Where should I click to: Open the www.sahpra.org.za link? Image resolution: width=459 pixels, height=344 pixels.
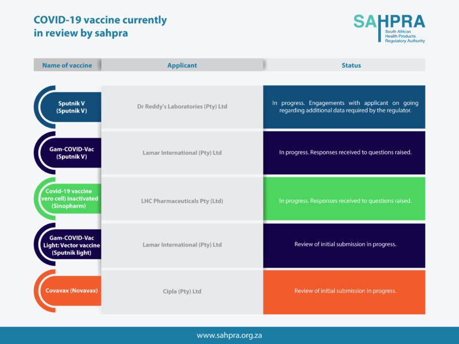coord(229,335)
